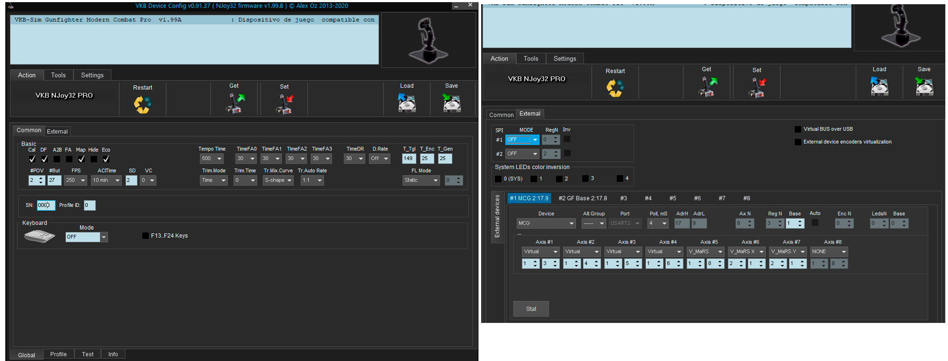Toggle the DF checkbox in Basic
This screenshot has width=948, height=361.
(44, 159)
